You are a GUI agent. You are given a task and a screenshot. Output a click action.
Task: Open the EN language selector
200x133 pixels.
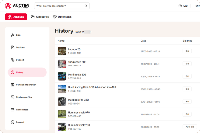[x=197, y=6]
